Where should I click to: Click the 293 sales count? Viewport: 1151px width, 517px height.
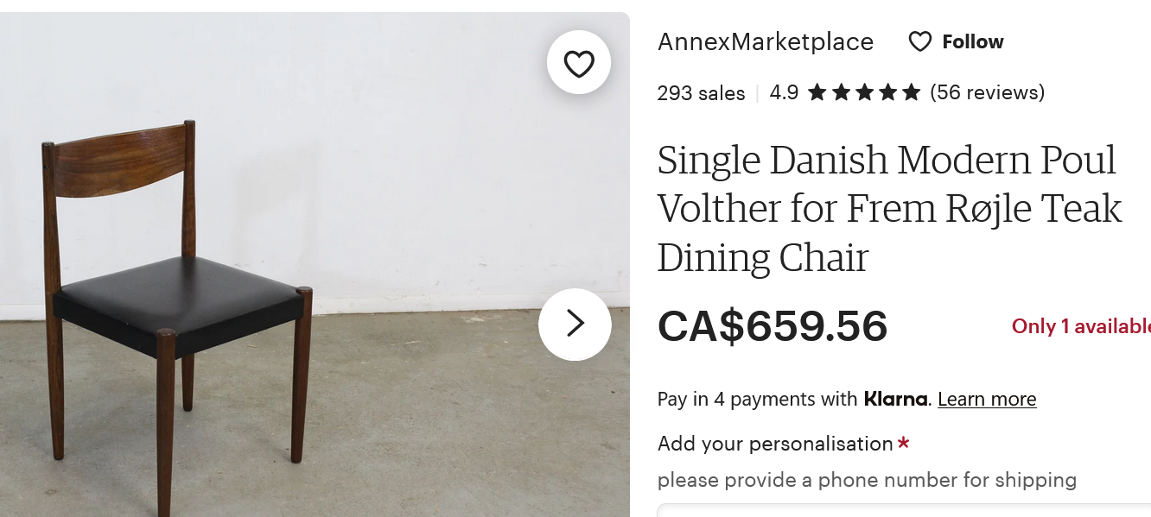(701, 93)
